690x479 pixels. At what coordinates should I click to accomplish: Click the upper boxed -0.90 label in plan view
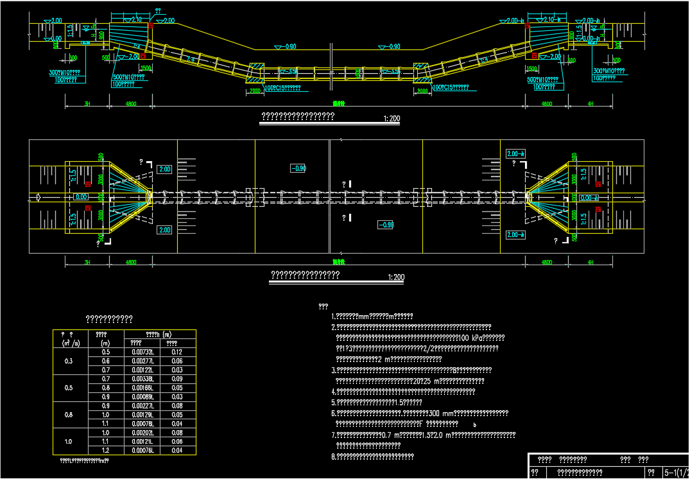298,168
